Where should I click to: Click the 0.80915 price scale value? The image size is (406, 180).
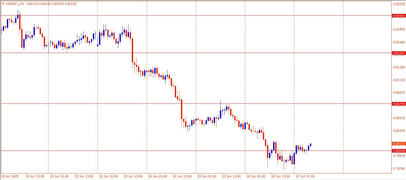coord(399,93)
